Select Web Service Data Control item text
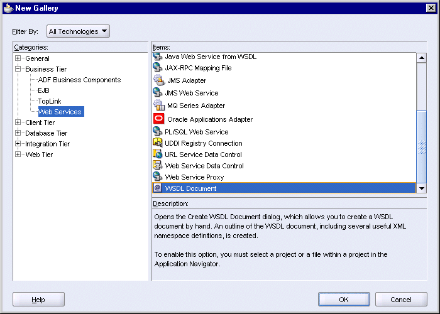Viewport: 440px width, 314px height. [204, 166]
